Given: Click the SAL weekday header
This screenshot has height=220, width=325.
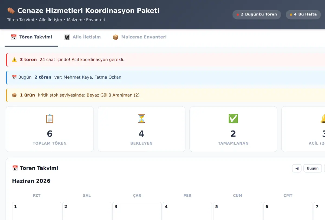Looking at the screenshot, I should (x=87, y=196).
